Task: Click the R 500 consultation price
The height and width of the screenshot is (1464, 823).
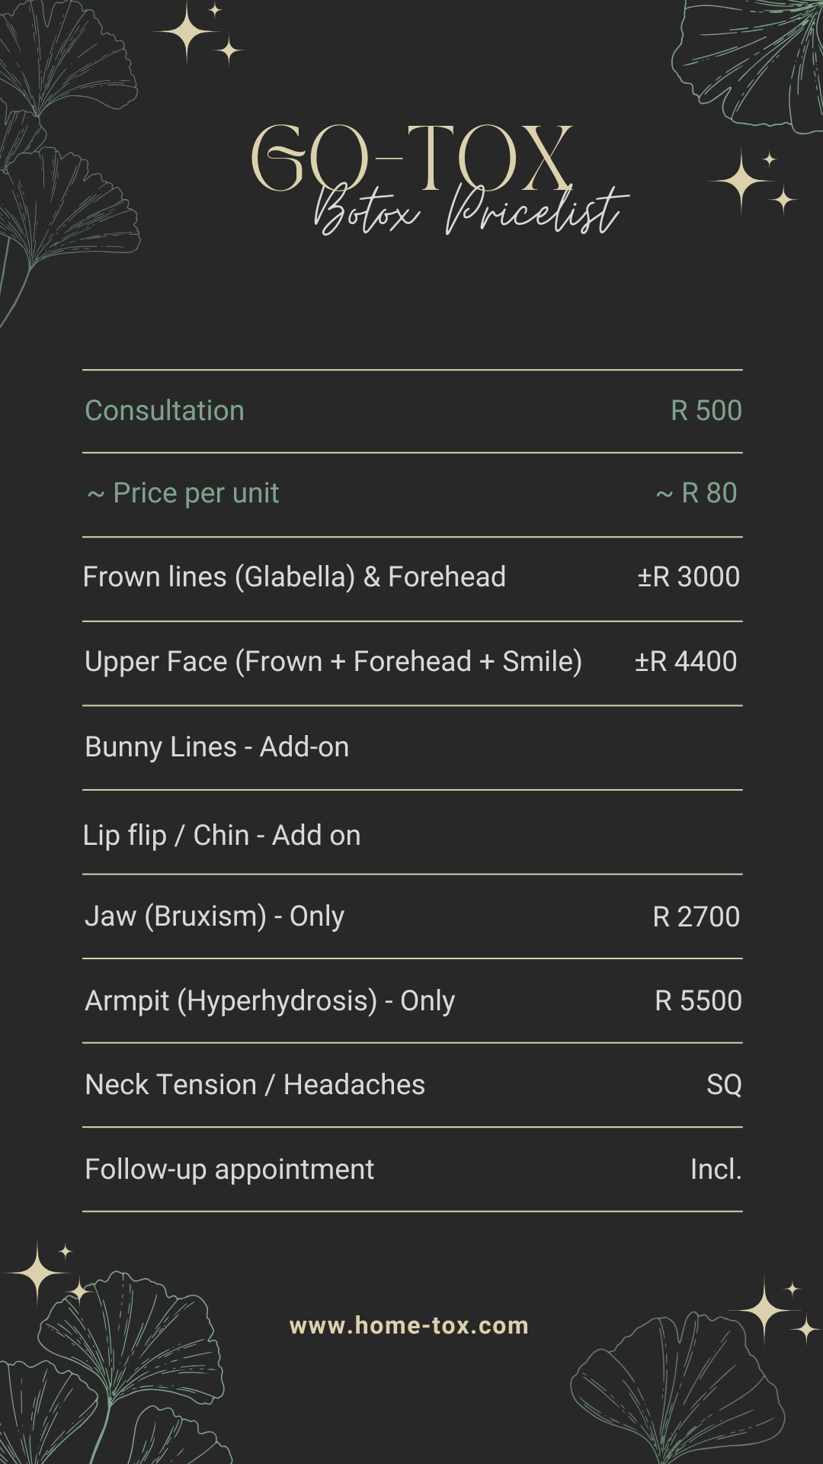Action: (706, 411)
